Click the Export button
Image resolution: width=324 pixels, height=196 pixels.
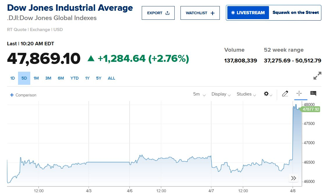[158, 13]
